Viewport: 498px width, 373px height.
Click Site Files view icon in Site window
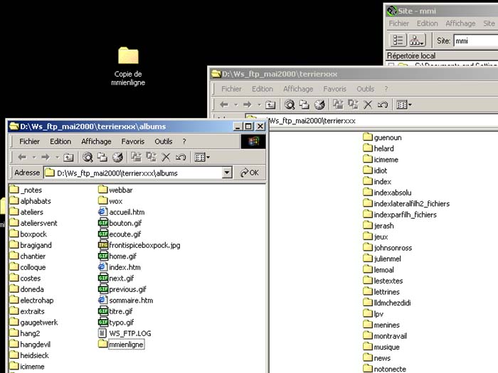click(x=398, y=40)
